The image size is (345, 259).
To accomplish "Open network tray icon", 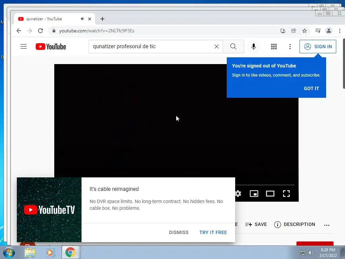I will (303, 253).
